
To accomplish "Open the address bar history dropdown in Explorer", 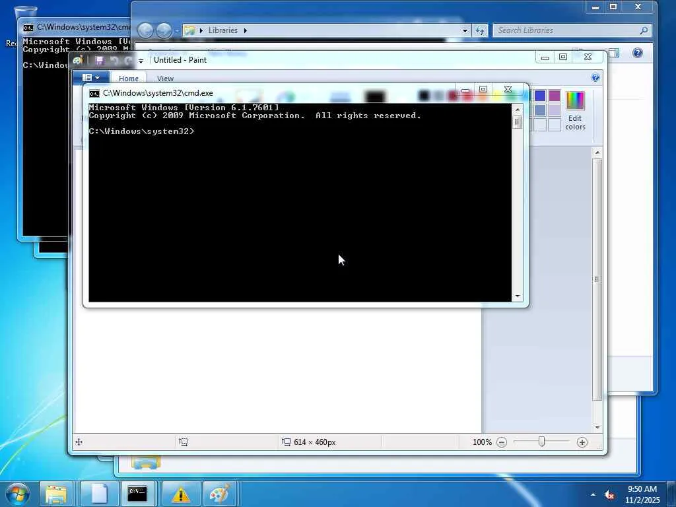I will pos(465,30).
